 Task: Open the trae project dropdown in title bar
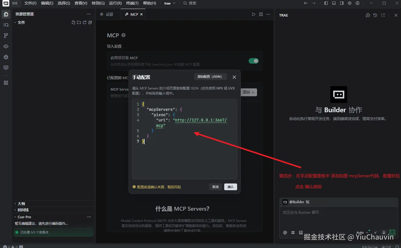tap(170, 3)
